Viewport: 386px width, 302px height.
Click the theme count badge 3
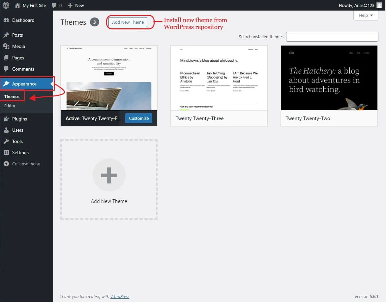click(95, 22)
